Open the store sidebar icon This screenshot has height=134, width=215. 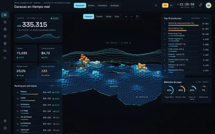click(5, 44)
